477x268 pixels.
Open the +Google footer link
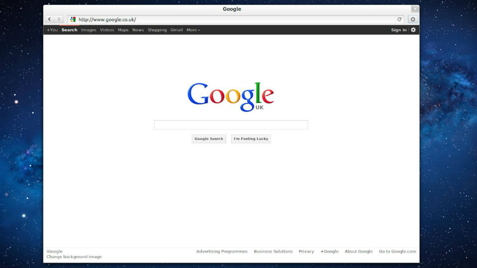[329, 251]
